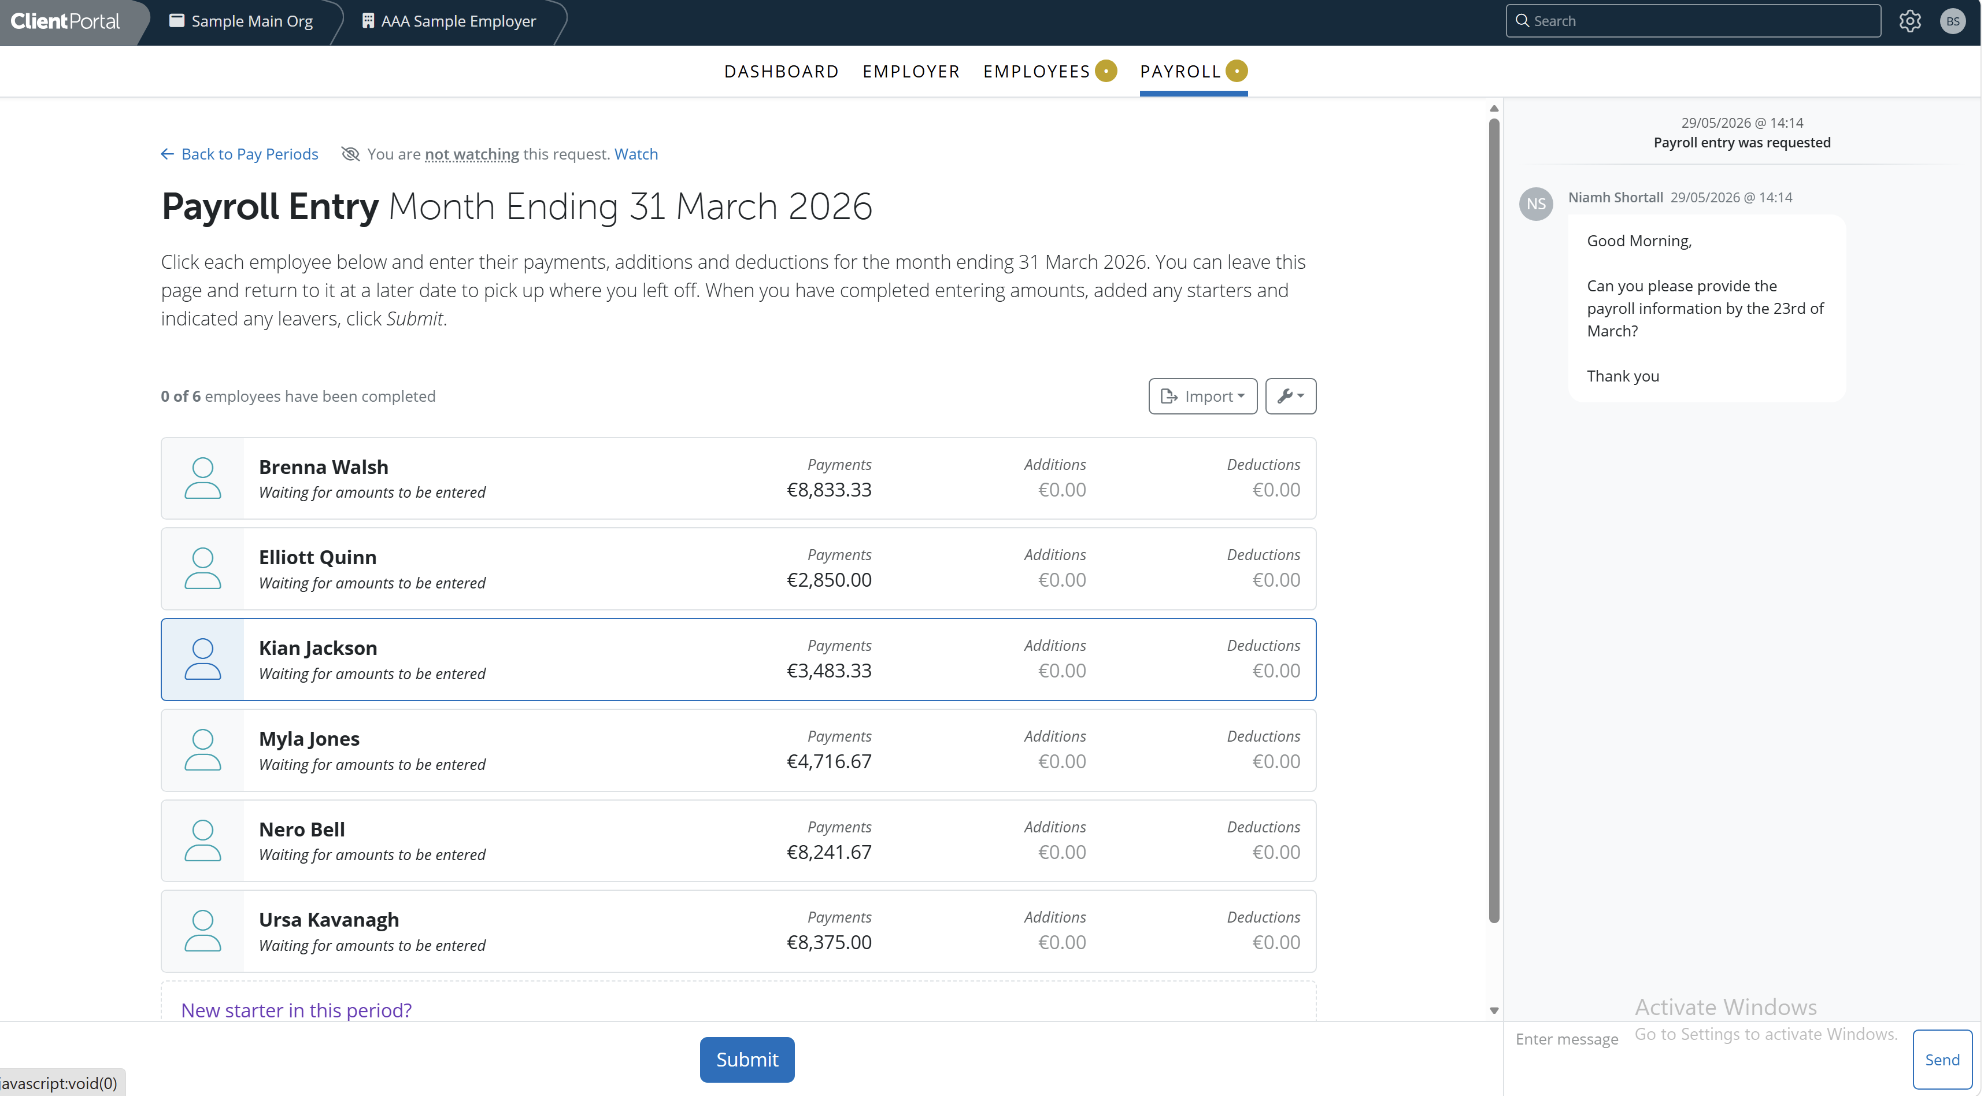
Task: Switch to the Dashboard tab
Action: pyautogui.click(x=781, y=72)
